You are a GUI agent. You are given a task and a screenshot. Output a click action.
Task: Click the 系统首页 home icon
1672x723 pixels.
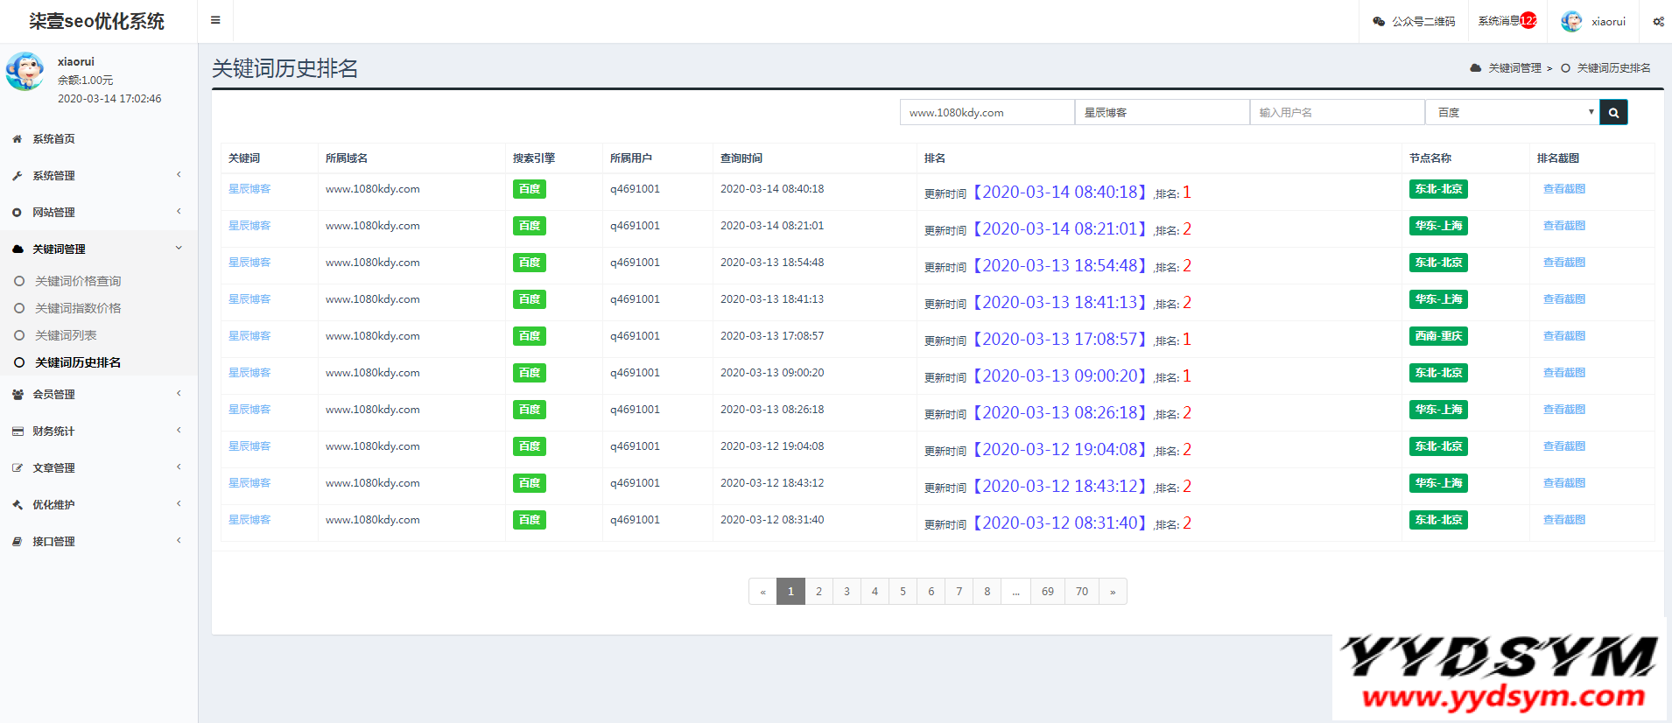[17, 139]
